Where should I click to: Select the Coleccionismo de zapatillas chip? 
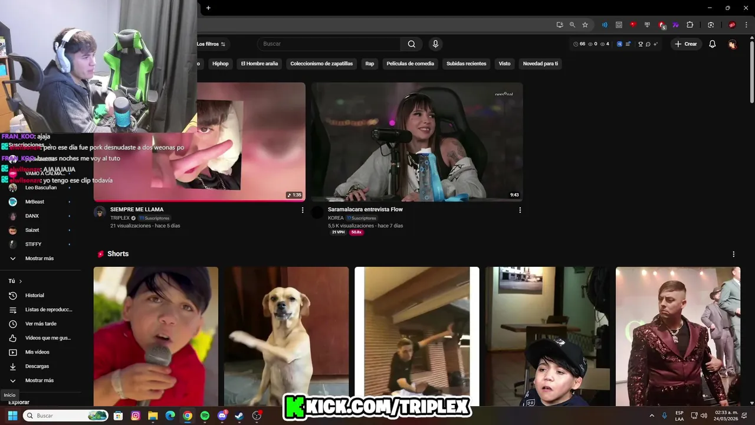coord(321,64)
